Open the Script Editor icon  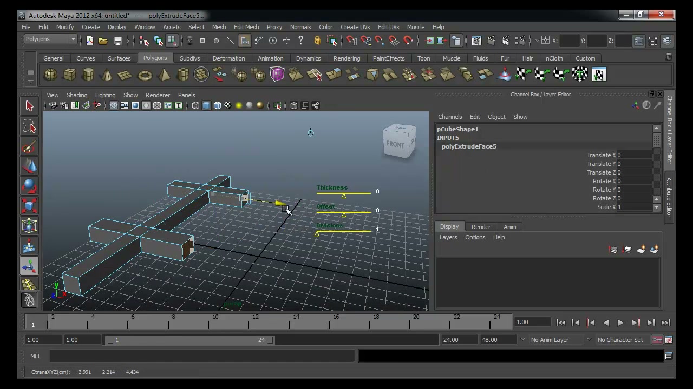669,356
